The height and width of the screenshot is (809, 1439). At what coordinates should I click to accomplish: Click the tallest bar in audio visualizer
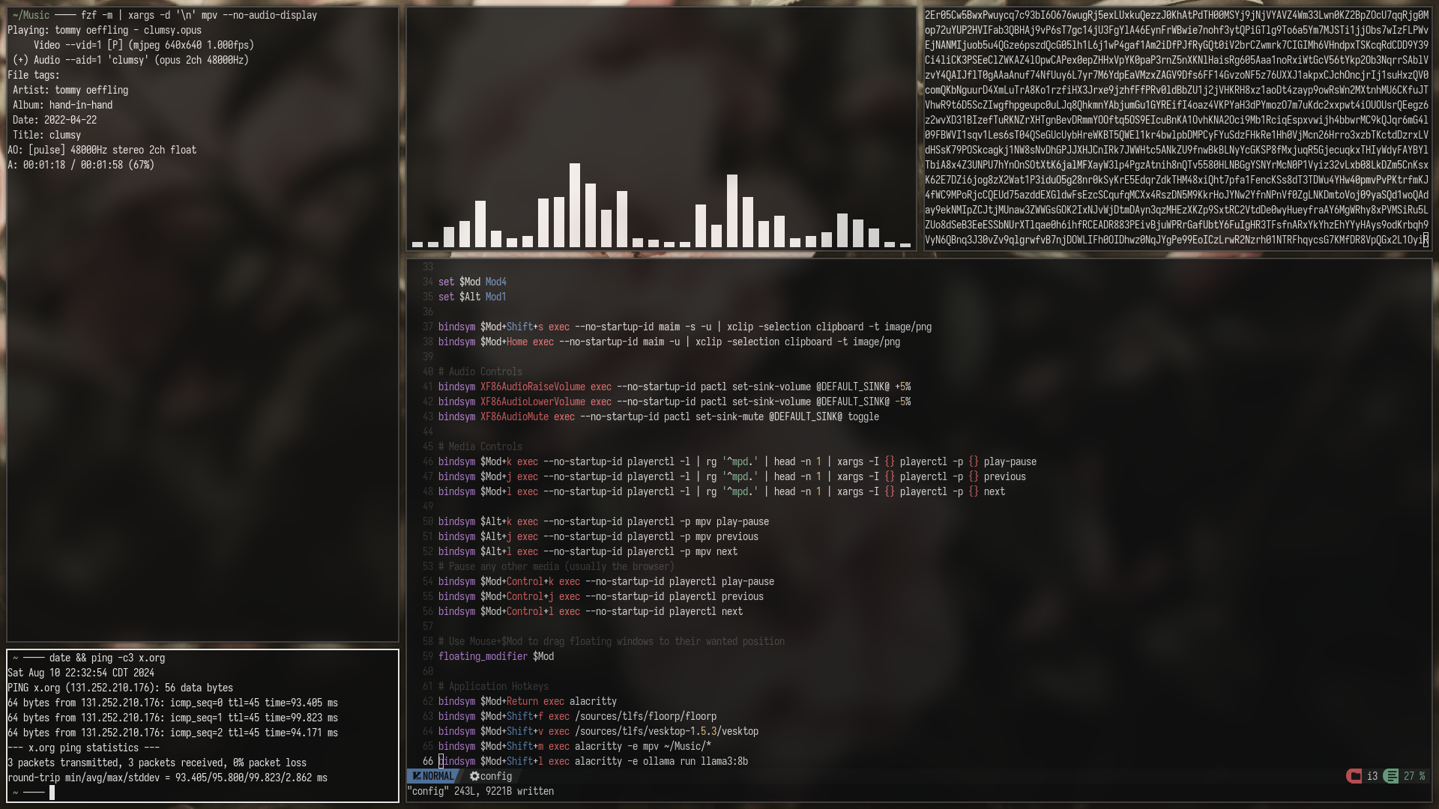click(x=575, y=205)
